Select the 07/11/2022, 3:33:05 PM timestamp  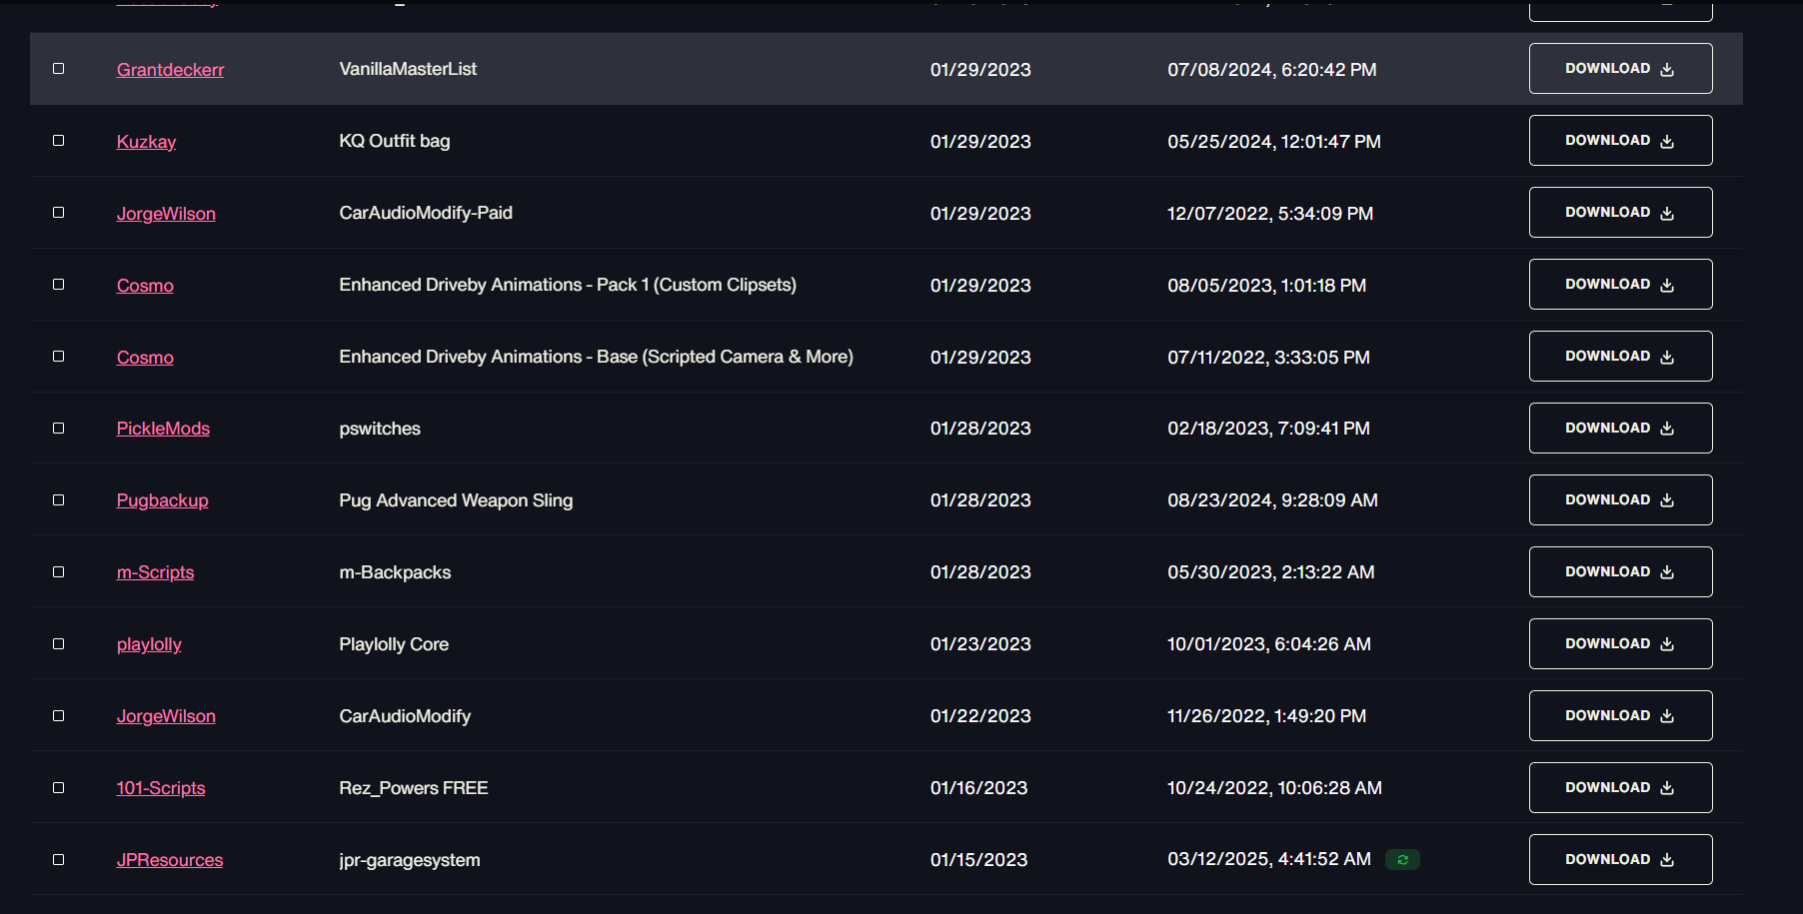[1269, 358]
